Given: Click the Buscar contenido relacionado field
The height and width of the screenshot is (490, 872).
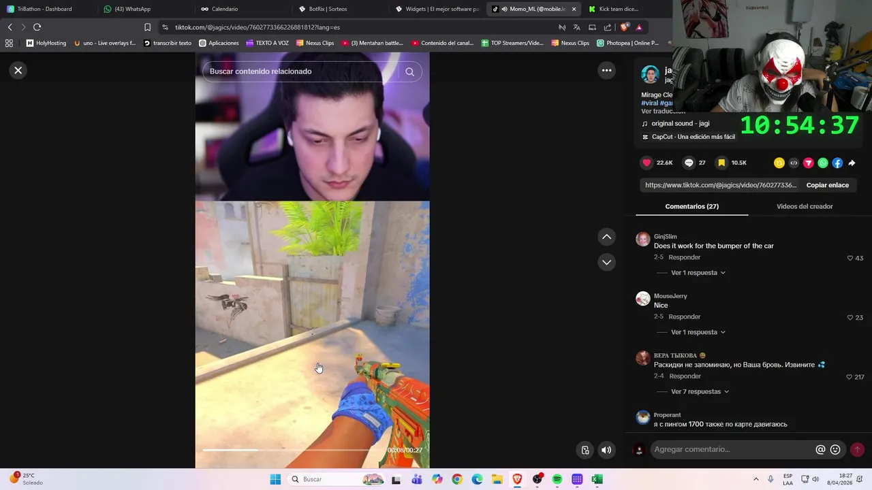Looking at the screenshot, I should point(300,71).
